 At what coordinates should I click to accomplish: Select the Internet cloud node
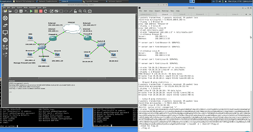pyautogui.click(x=72, y=29)
